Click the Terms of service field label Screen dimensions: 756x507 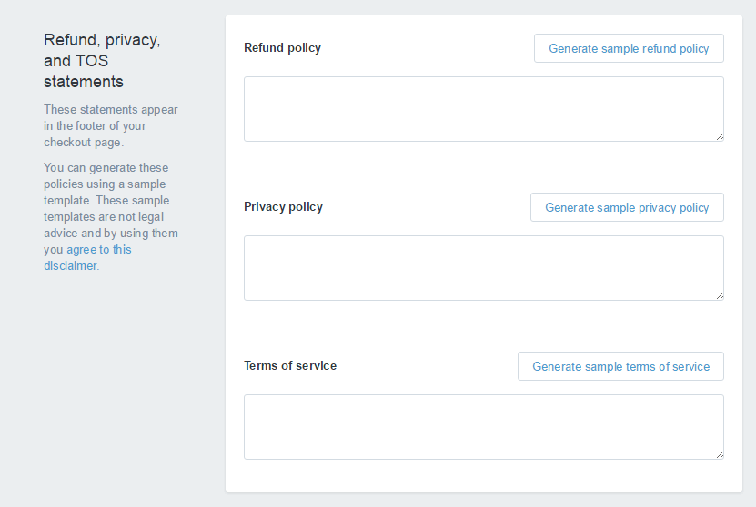pos(290,366)
